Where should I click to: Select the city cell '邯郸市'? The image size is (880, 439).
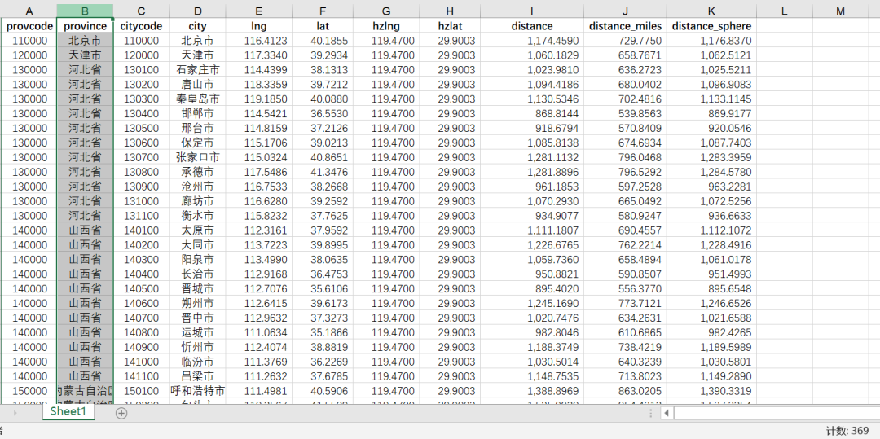197,113
